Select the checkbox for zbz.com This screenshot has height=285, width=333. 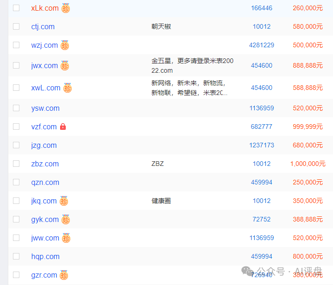tap(16, 164)
